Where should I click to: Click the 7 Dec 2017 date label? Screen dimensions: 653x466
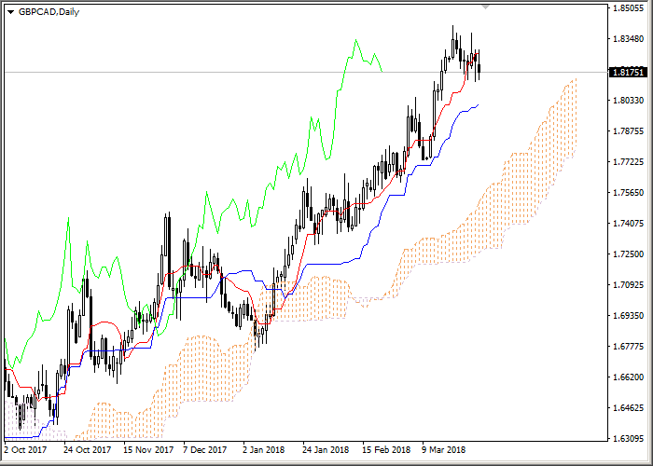point(205,450)
